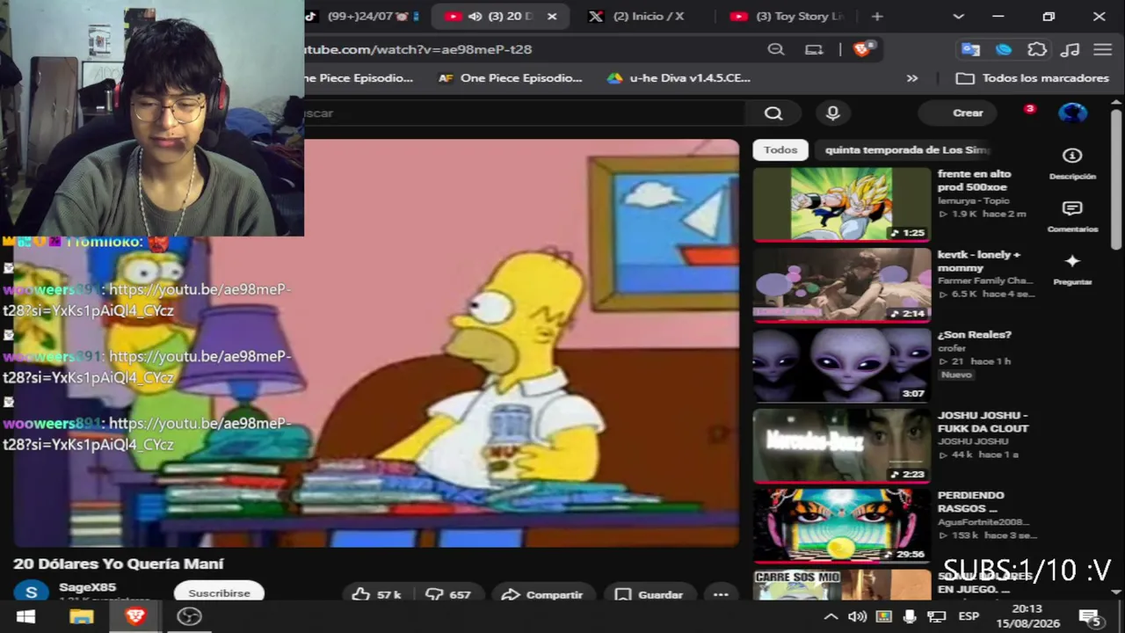Viewport: 1125px width, 633px height.
Task: Select the Todos filter chip
Action: [780, 150]
